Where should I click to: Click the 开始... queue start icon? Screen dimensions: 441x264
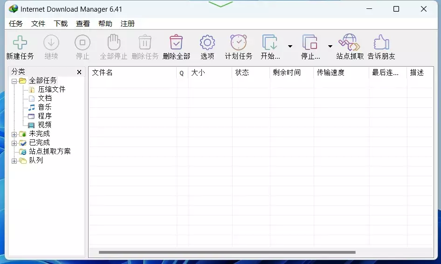point(270,42)
